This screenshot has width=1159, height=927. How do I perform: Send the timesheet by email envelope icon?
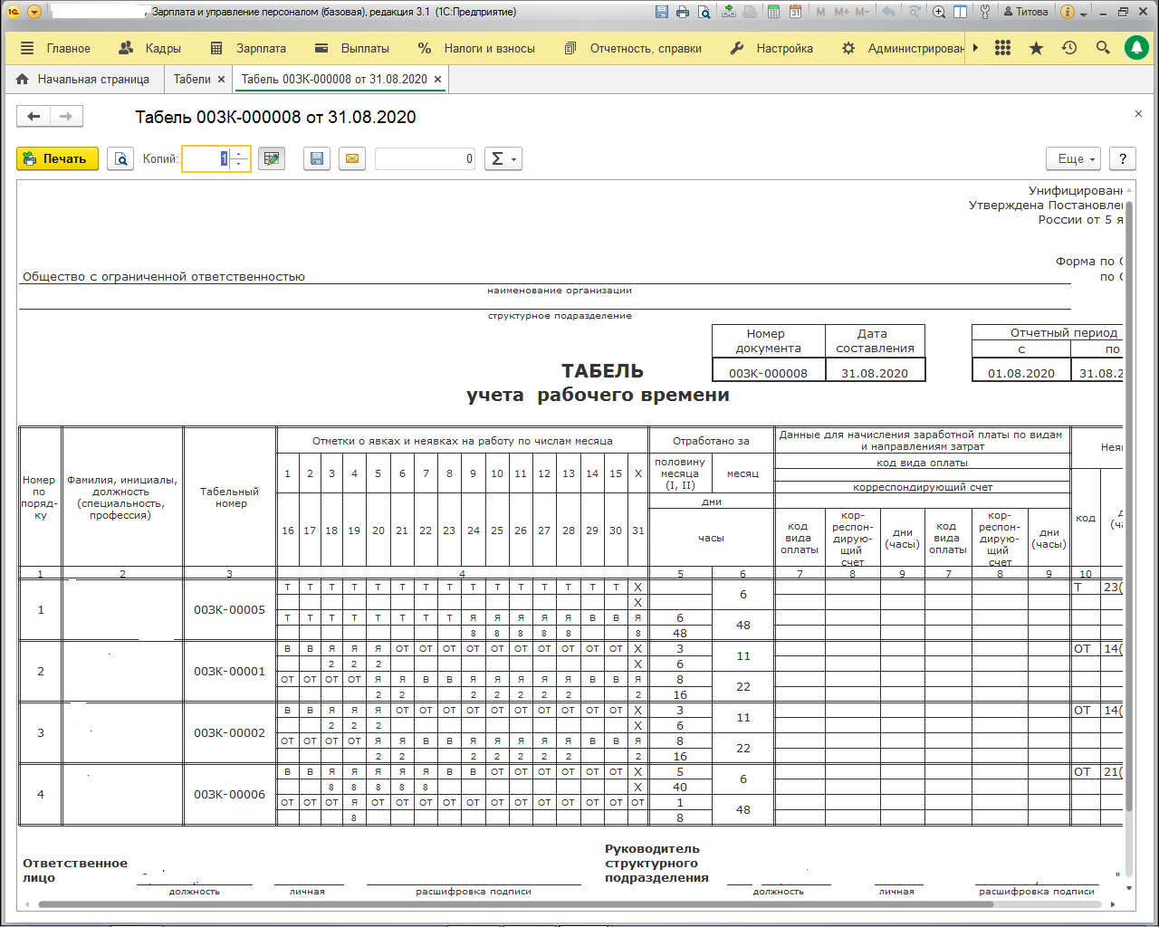[352, 159]
